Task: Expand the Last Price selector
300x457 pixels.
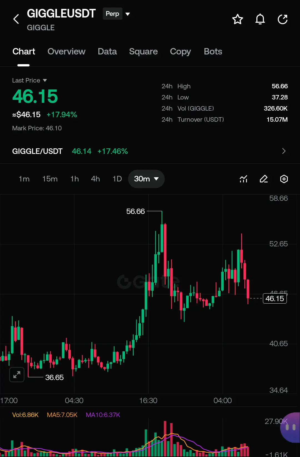Action: tap(29, 80)
